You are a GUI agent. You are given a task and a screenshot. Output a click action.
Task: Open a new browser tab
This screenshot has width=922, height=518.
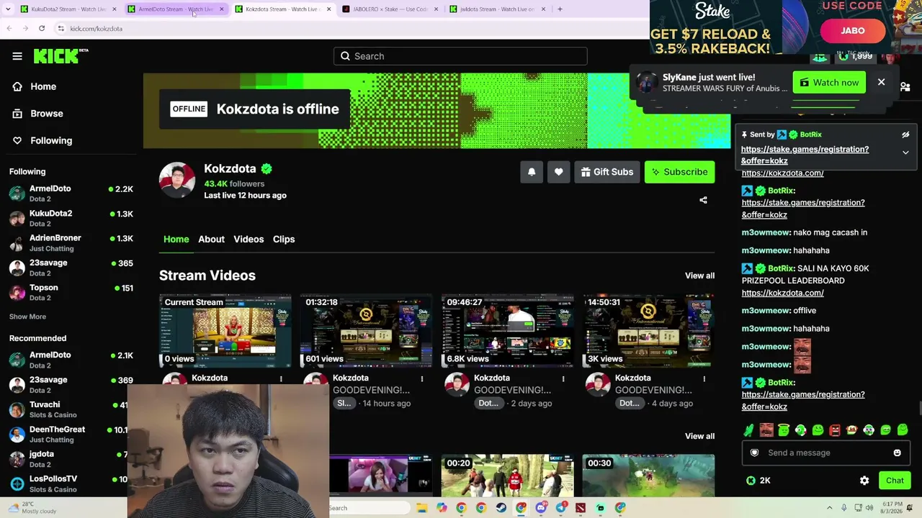[560, 9]
